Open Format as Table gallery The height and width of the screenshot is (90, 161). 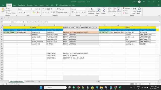pyautogui.click(x=98, y=11)
